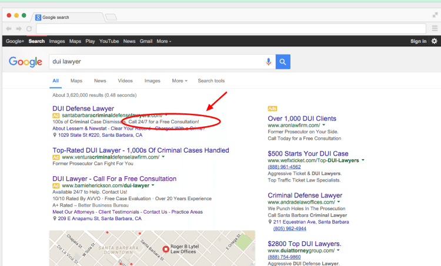The height and width of the screenshot is (266, 441).
Task: Open the settings gear icon
Action: (435, 41)
